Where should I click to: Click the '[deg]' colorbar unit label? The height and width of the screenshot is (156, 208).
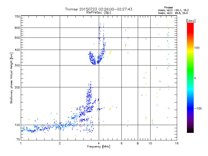click(191, 21)
